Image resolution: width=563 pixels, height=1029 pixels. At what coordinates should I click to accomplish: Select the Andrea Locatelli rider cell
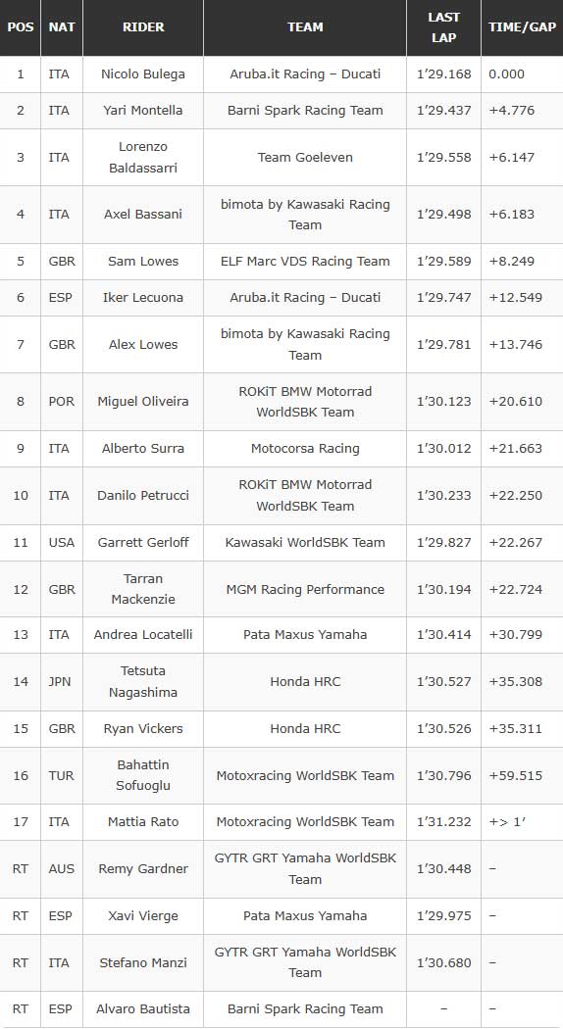tap(143, 635)
